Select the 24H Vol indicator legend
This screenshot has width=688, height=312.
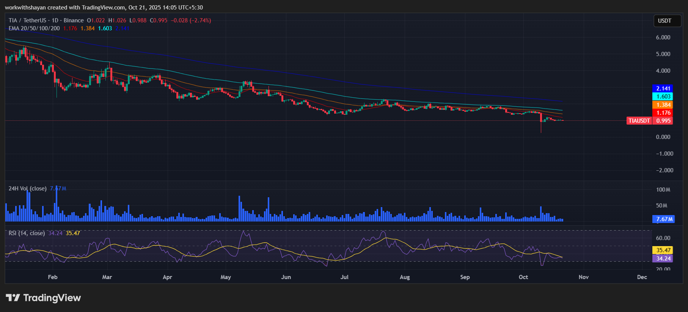(x=27, y=189)
